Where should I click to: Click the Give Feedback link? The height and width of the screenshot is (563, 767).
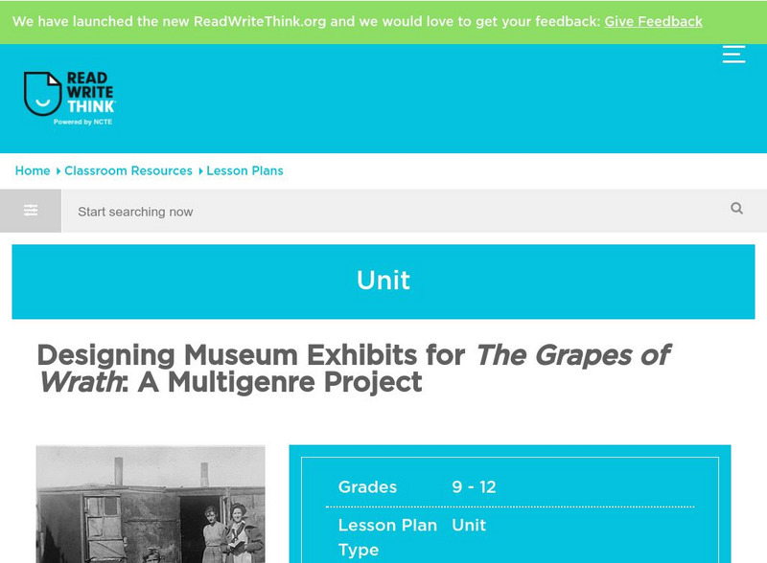click(653, 21)
